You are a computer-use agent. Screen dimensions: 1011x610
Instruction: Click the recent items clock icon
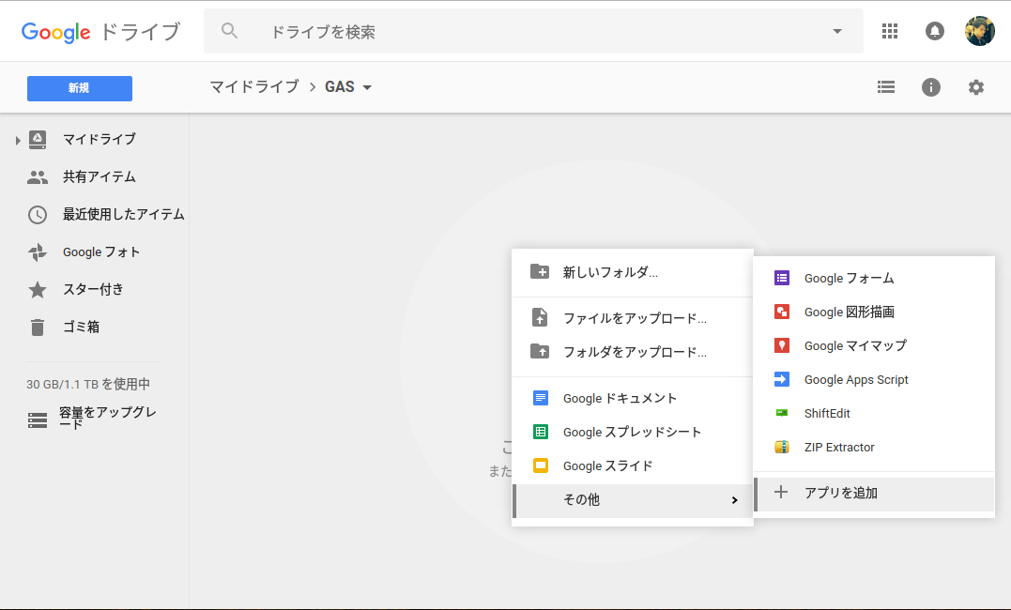point(38,215)
